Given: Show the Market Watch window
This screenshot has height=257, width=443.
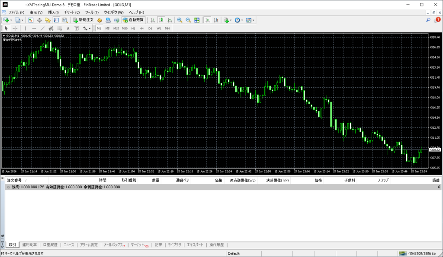Looking at the screenshot, I should click(31, 20).
